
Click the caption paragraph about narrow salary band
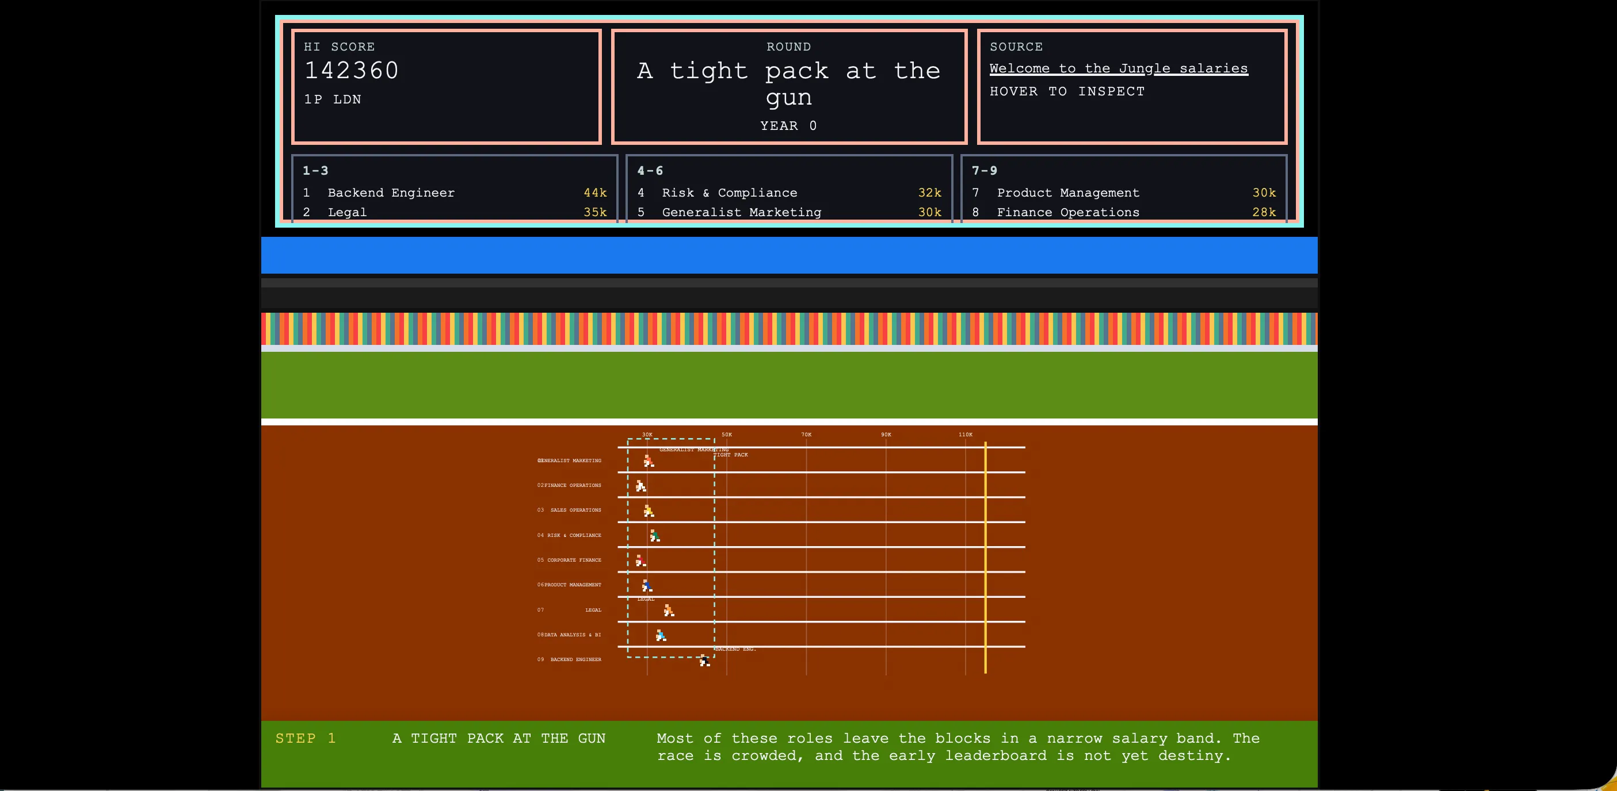tap(958, 747)
